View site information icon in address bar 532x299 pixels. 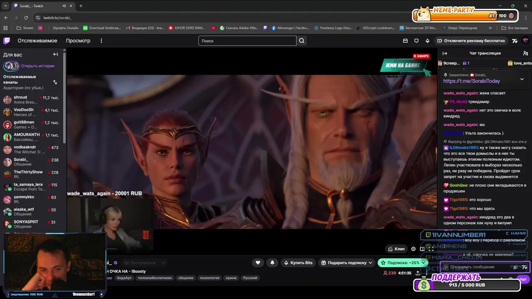[x=38, y=18]
